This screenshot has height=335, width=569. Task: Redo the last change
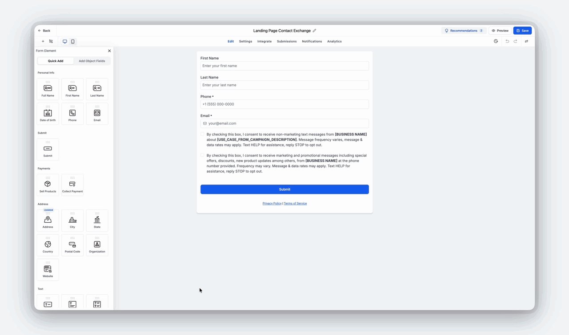516,41
